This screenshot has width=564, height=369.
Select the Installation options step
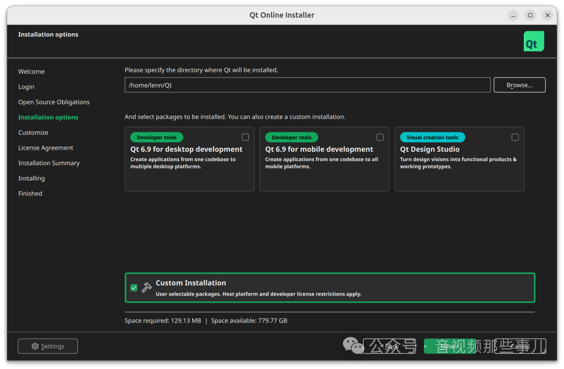click(x=48, y=117)
